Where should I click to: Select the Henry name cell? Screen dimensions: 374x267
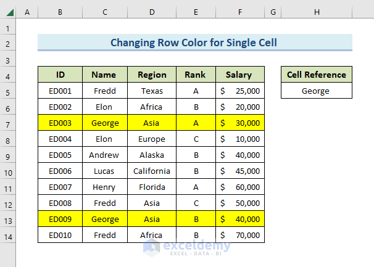[105, 187]
